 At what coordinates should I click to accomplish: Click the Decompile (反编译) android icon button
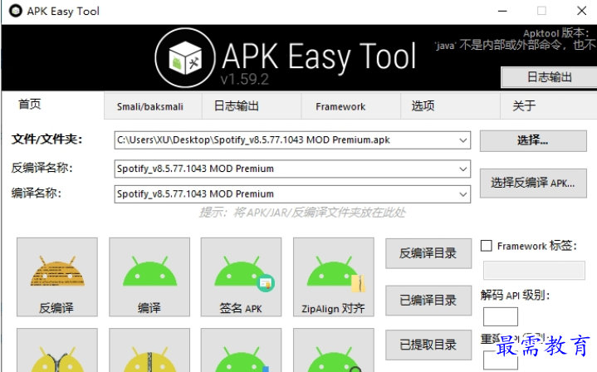pos(57,277)
